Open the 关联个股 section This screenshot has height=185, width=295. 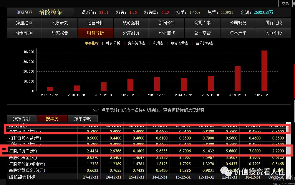[274, 33]
